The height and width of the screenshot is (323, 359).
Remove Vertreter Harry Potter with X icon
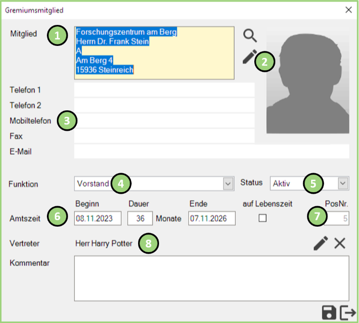[340, 243]
